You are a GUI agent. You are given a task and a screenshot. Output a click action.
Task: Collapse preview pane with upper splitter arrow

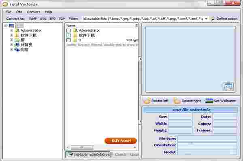pos(140,59)
